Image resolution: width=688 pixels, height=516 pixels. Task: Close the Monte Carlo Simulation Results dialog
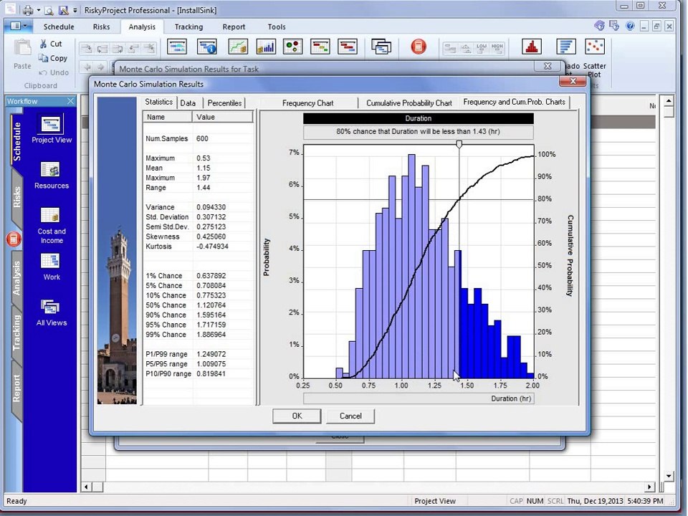click(573, 81)
